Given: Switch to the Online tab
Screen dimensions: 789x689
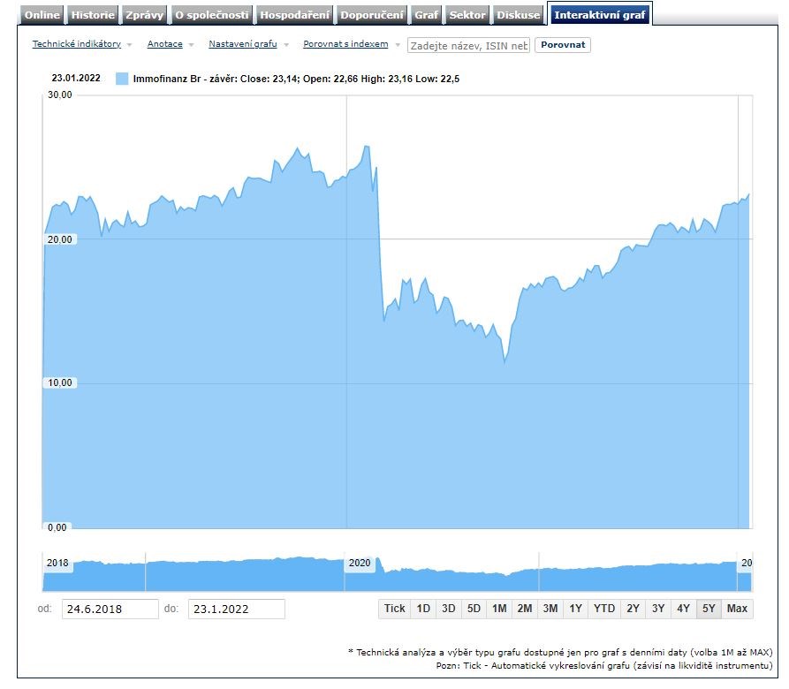Looking at the screenshot, I should pos(42,15).
